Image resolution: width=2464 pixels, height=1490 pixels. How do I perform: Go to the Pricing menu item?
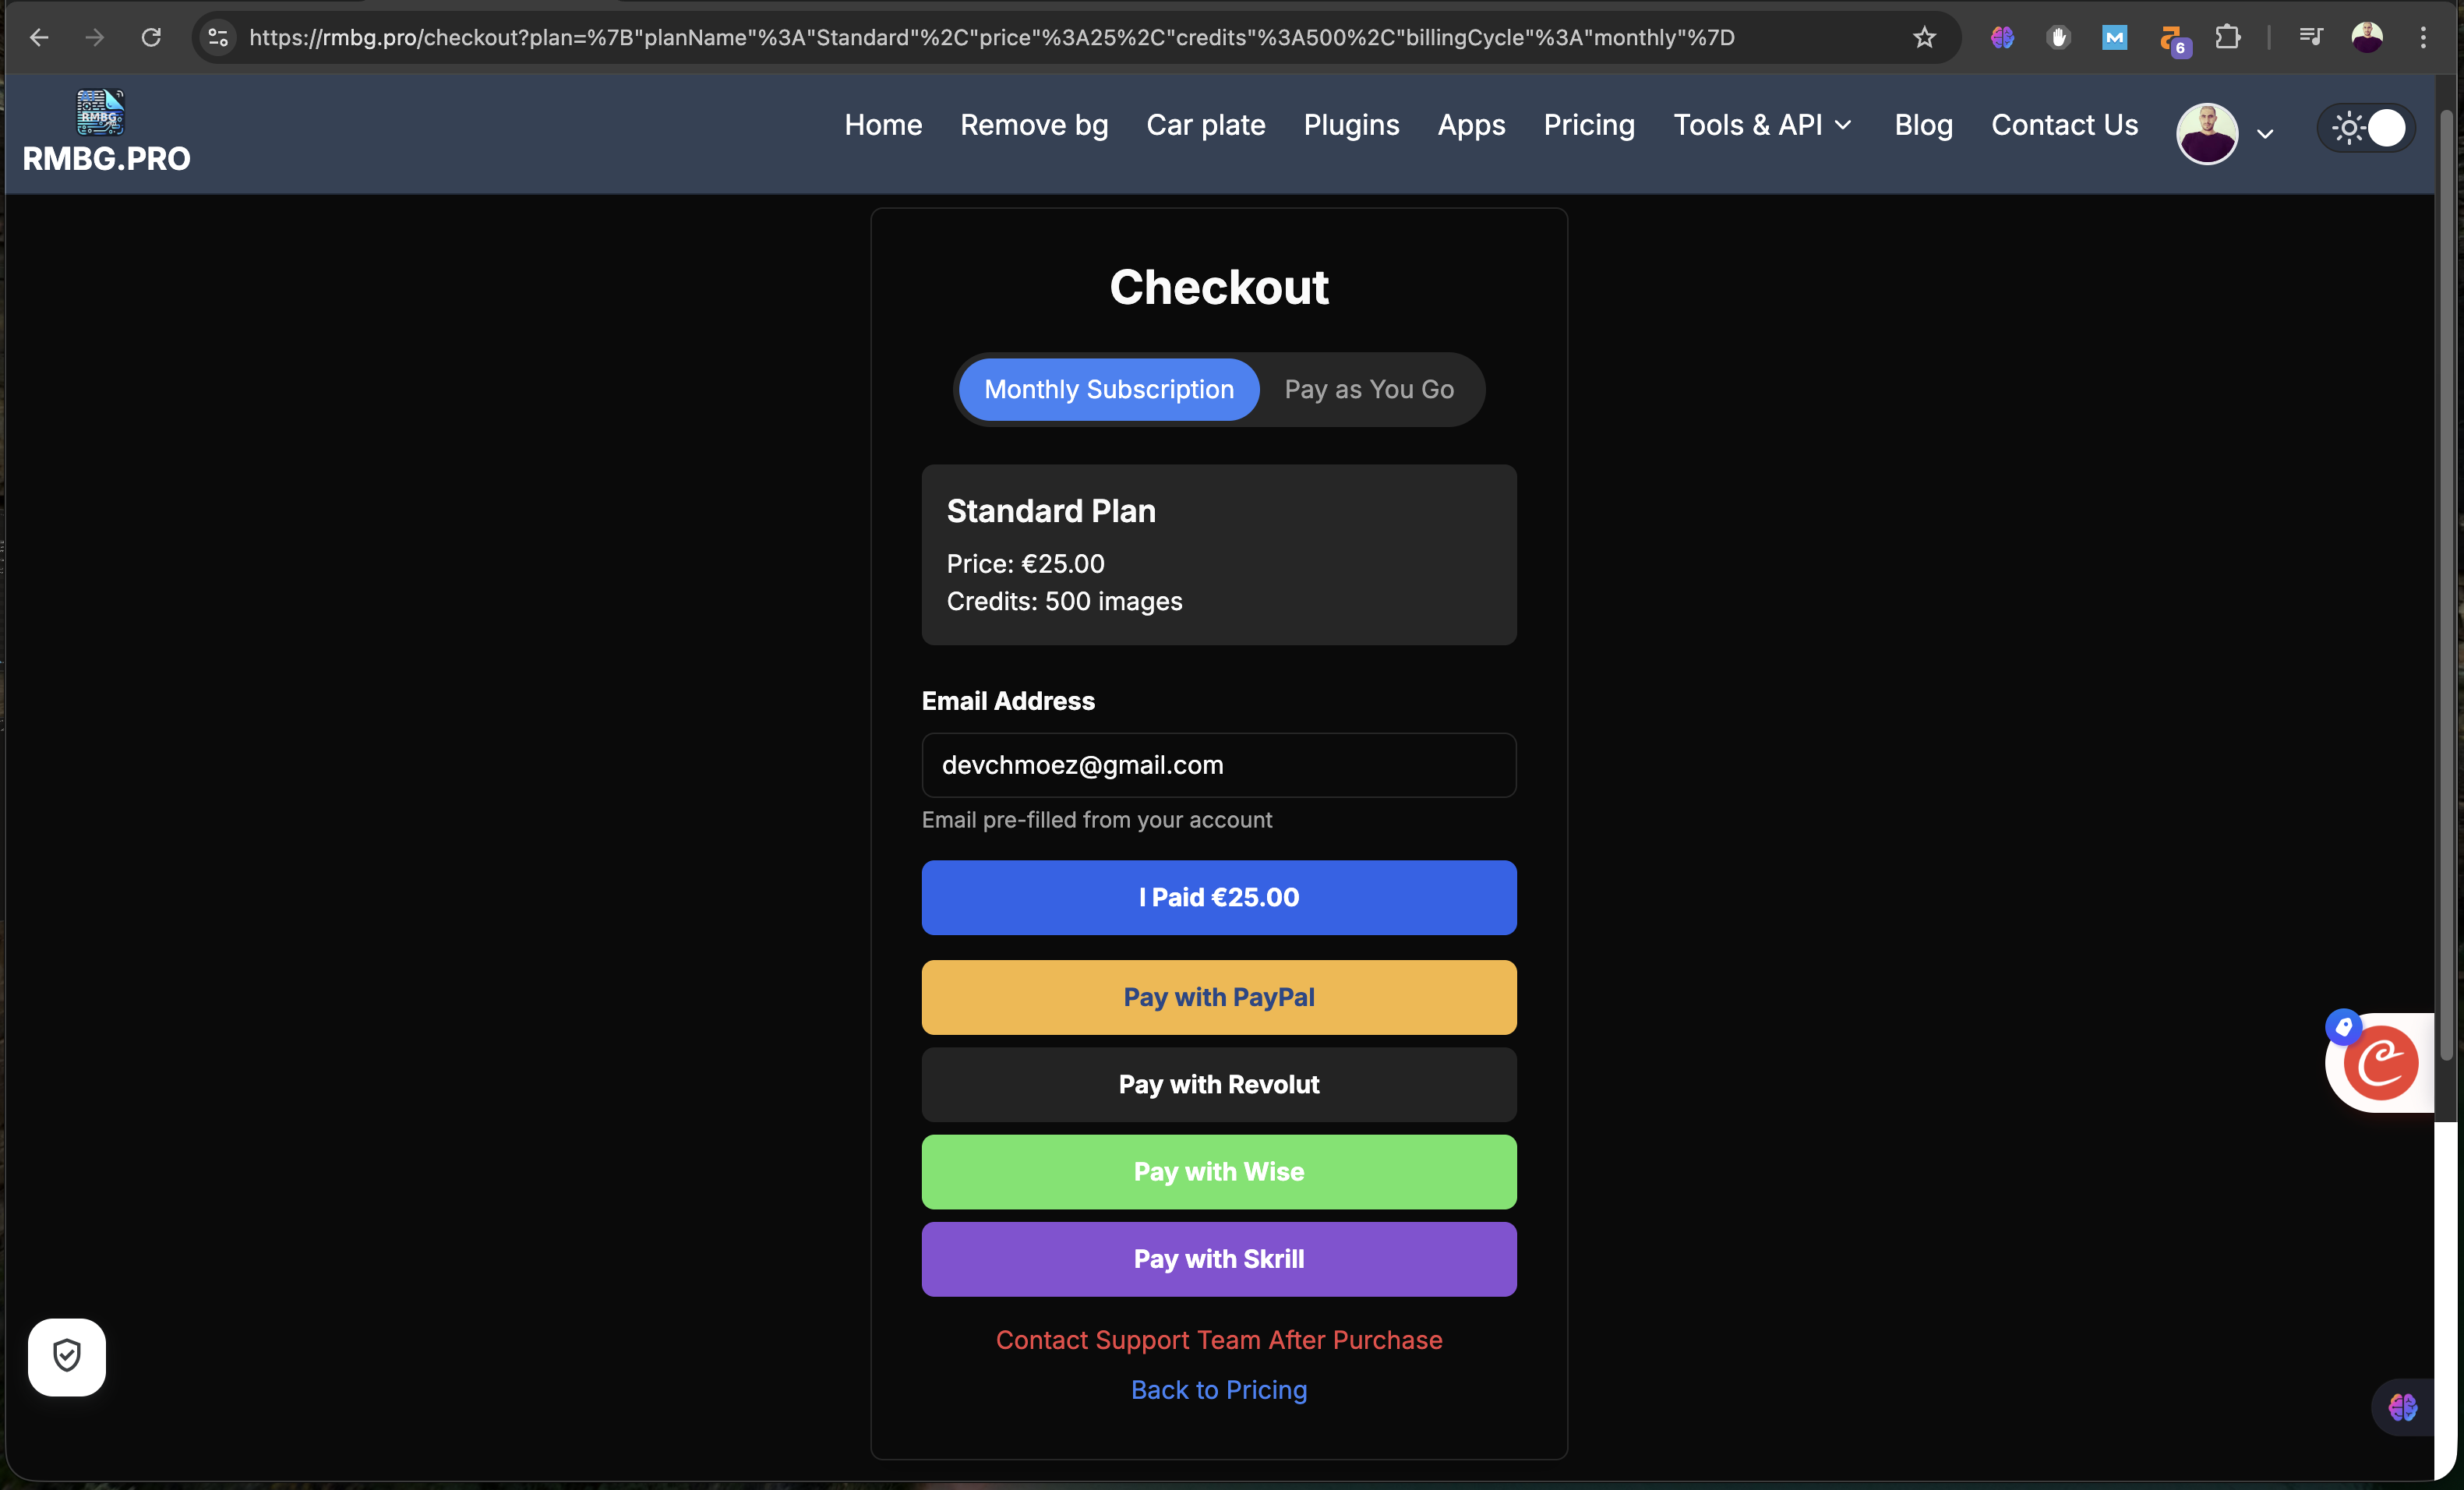pyautogui.click(x=1588, y=125)
